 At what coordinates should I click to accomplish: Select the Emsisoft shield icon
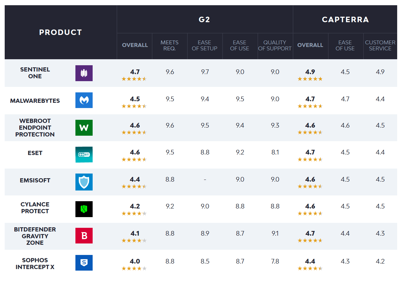point(84,182)
